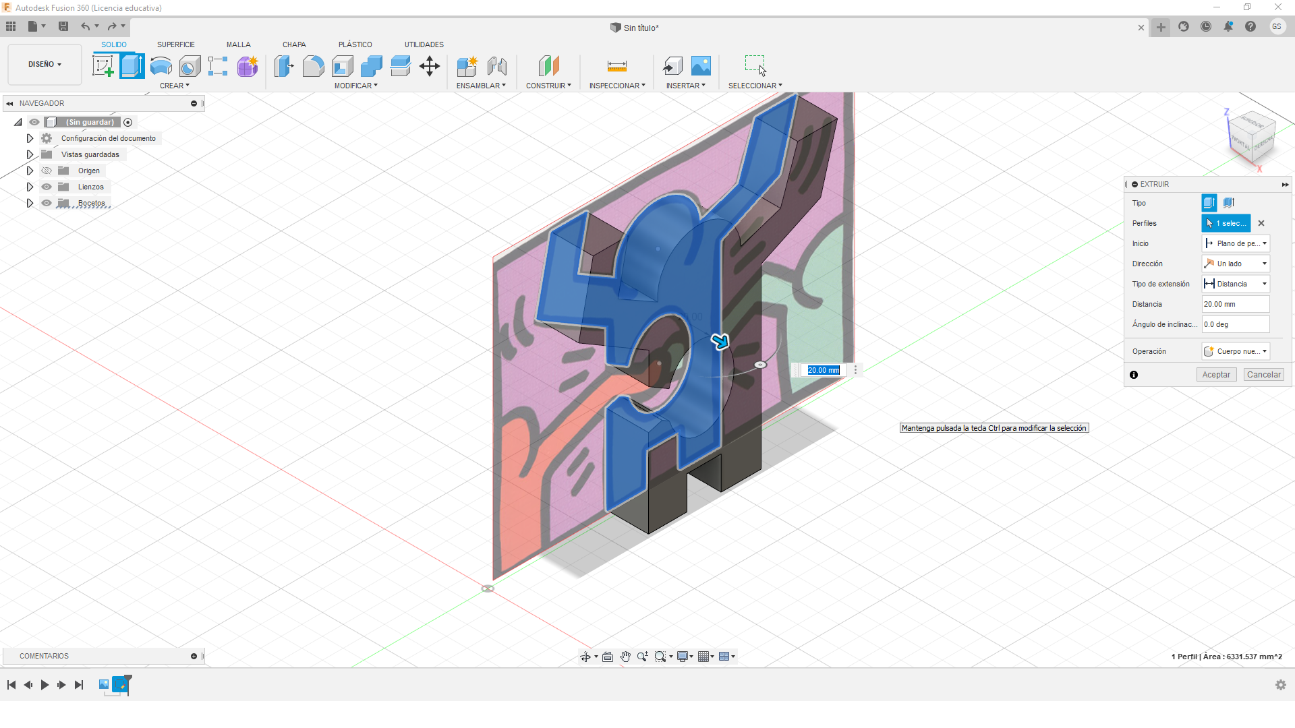Open the Inicio dropdown
The width and height of the screenshot is (1295, 728).
[x=1236, y=243]
